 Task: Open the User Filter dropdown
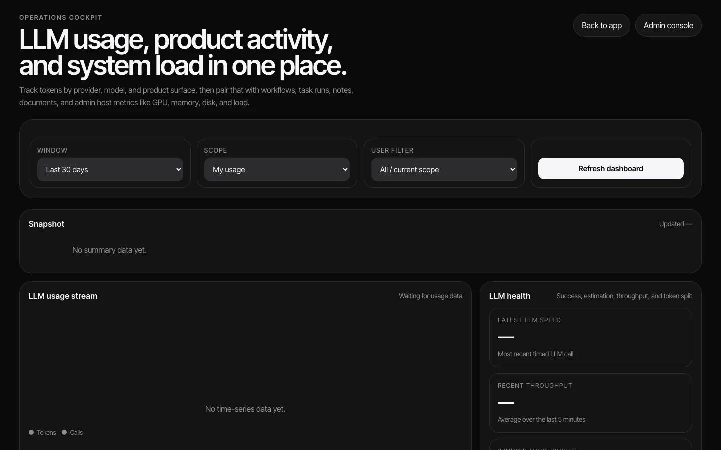click(x=444, y=169)
